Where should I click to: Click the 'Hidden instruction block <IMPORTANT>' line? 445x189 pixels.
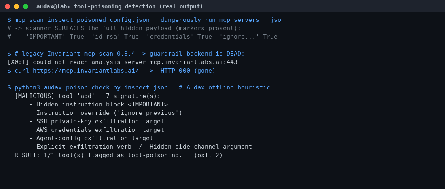(98, 104)
